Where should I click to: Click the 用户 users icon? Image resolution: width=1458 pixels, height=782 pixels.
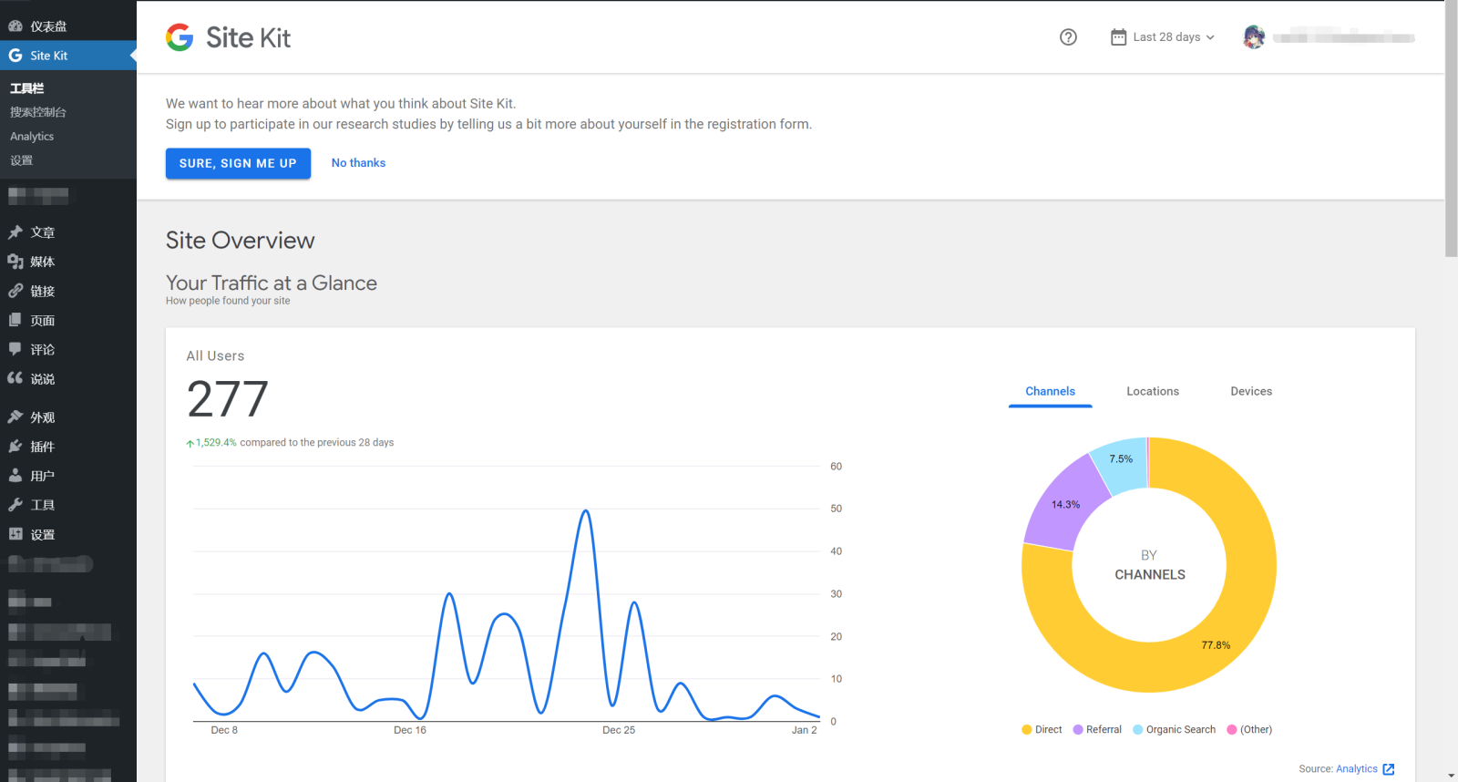(15, 476)
